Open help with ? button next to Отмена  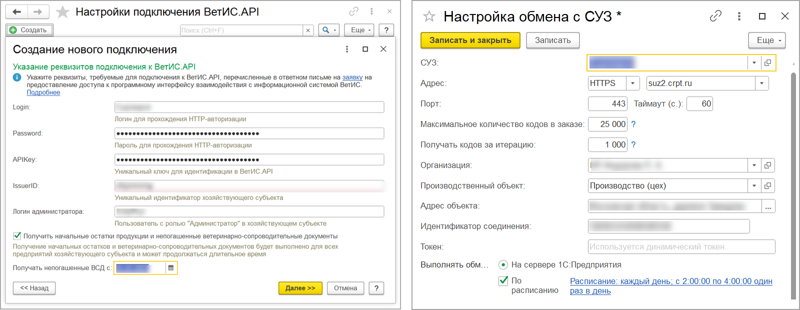(x=376, y=288)
